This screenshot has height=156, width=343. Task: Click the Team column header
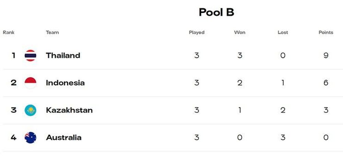tap(52, 32)
